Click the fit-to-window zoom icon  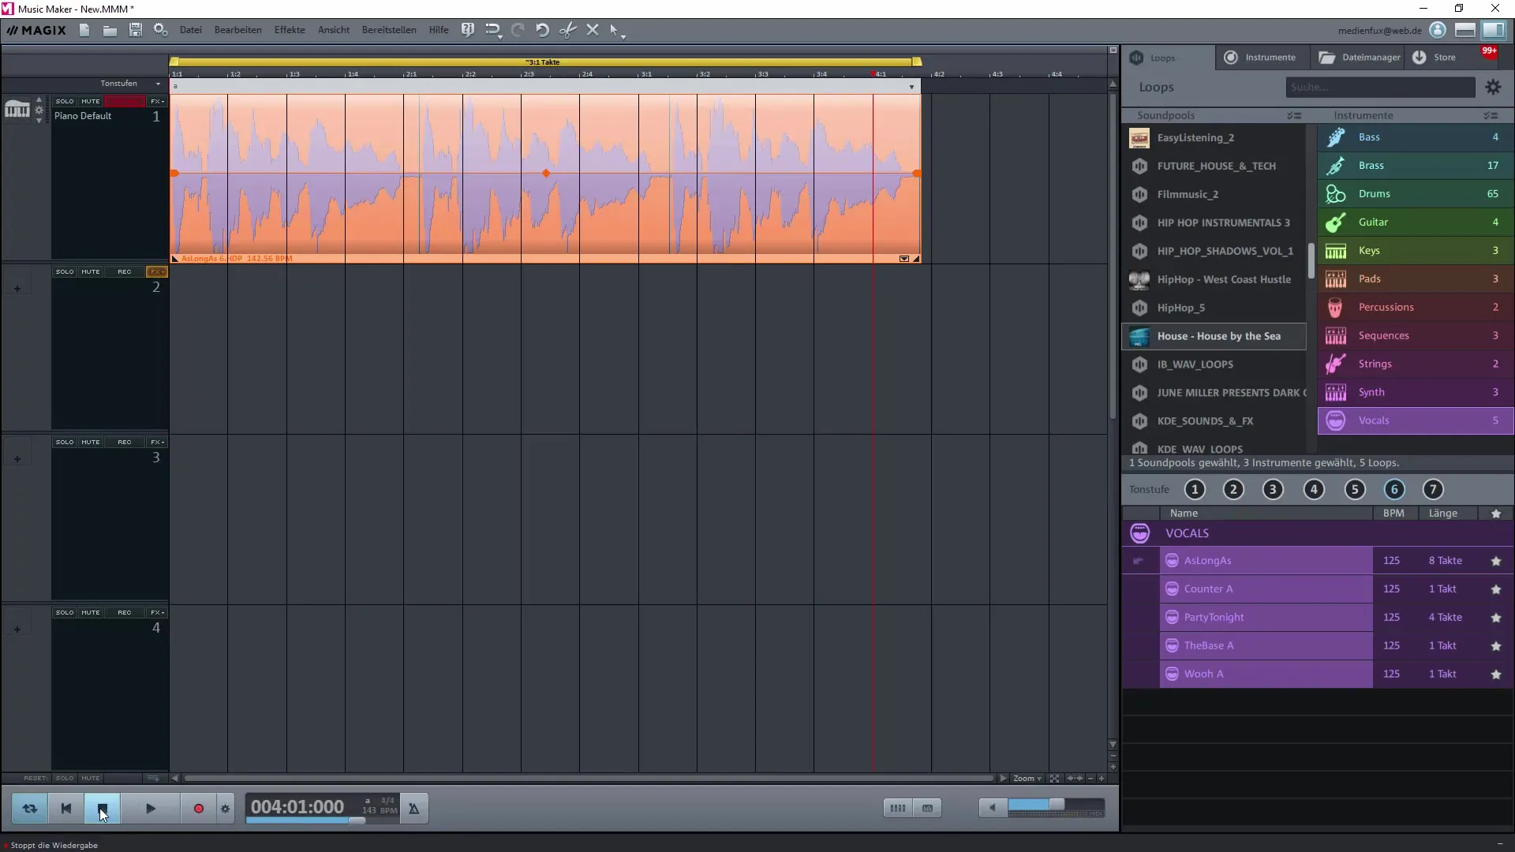1054,779
